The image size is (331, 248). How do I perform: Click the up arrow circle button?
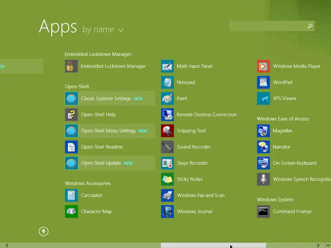coord(44,231)
